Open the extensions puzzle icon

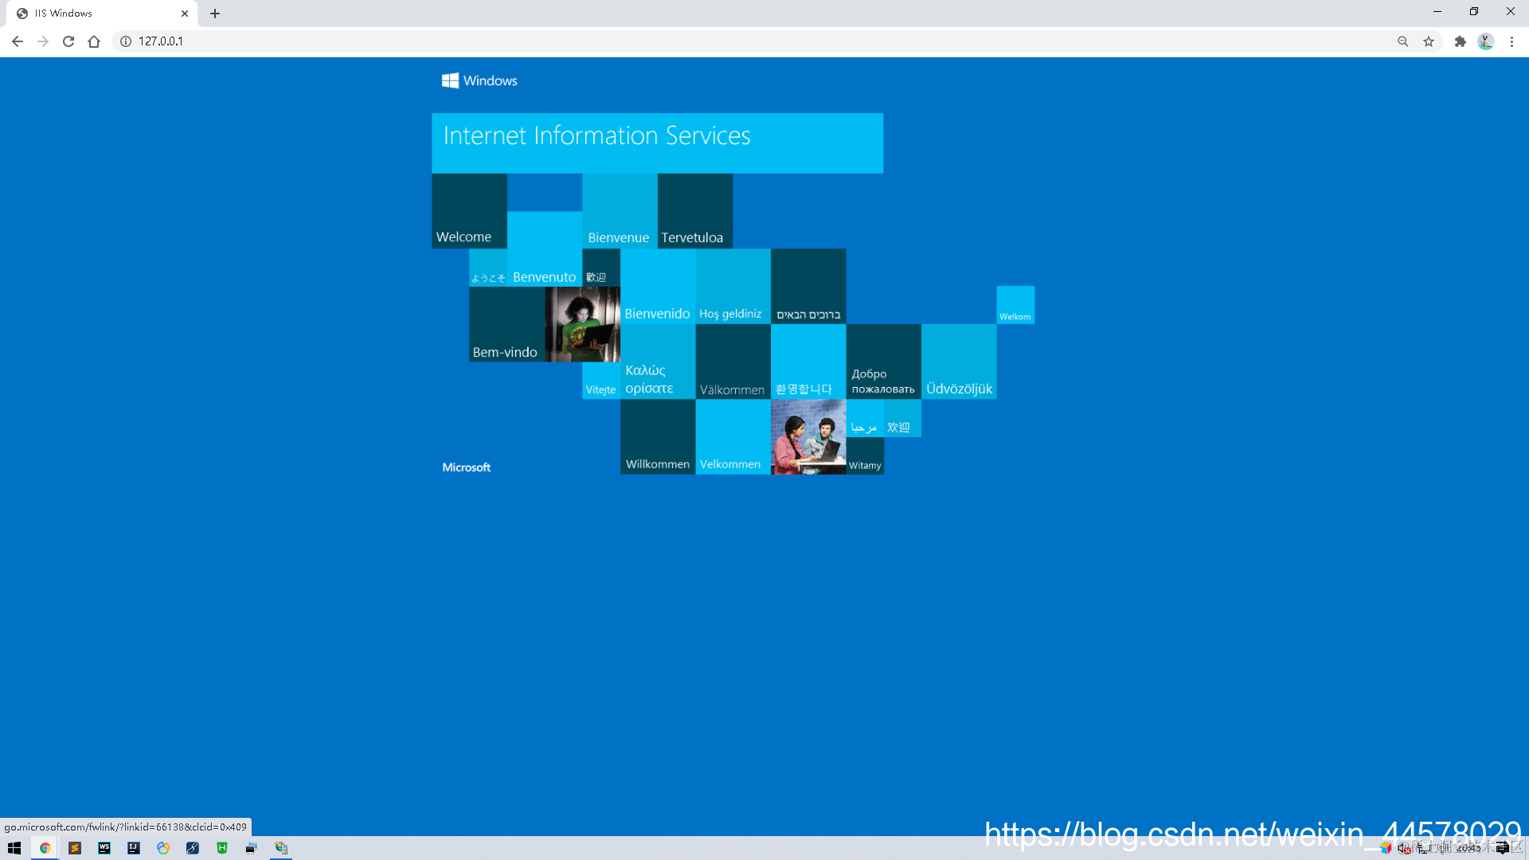pos(1460,41)
